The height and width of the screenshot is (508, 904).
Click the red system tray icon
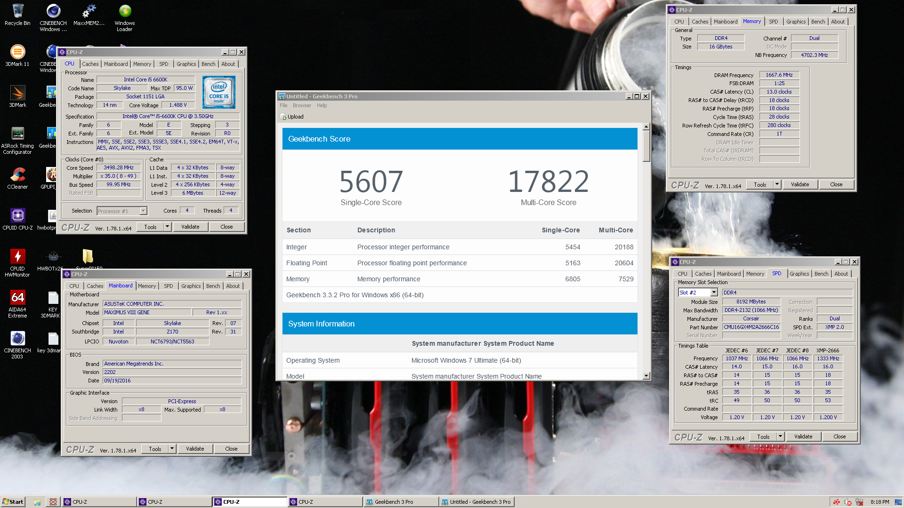[x=836, y=502]
